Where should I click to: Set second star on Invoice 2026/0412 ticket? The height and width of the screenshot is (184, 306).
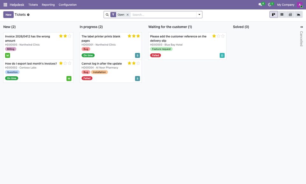[x=65, y=36]
